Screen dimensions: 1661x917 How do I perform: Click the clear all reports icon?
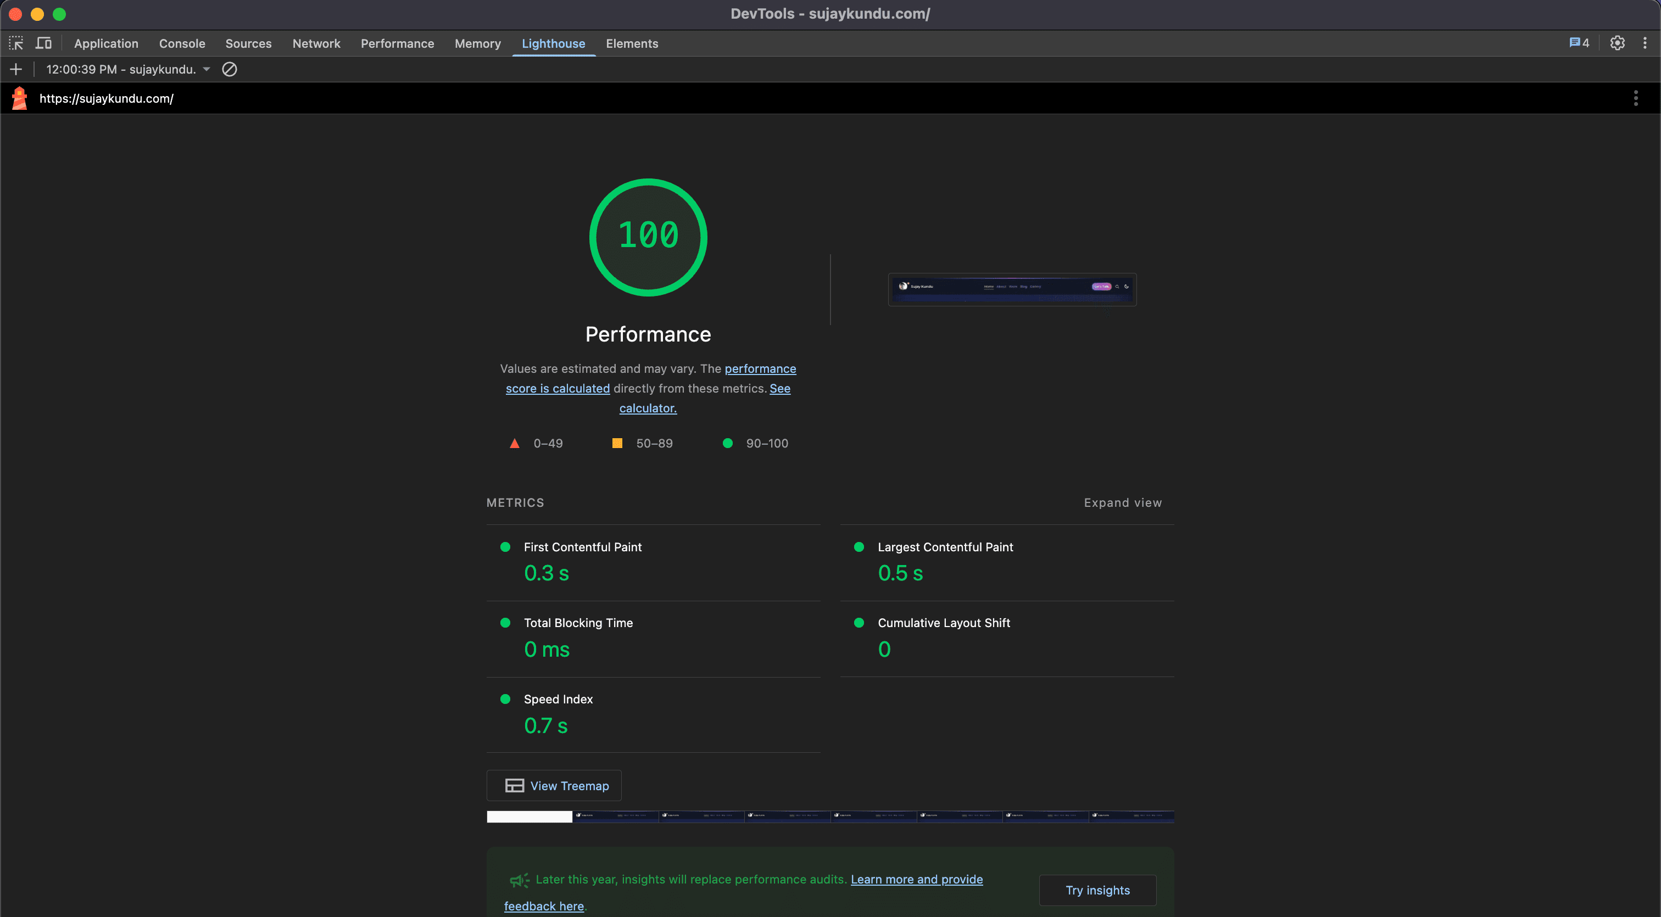(x=230, y=69)
